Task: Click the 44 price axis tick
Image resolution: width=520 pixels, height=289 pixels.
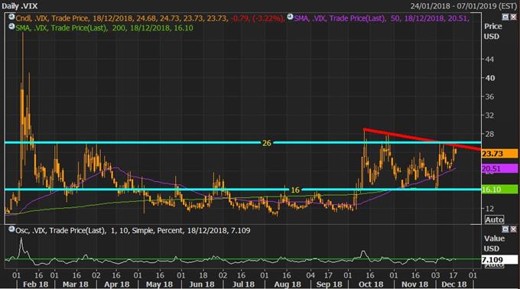Action: (x=489, y=60)
